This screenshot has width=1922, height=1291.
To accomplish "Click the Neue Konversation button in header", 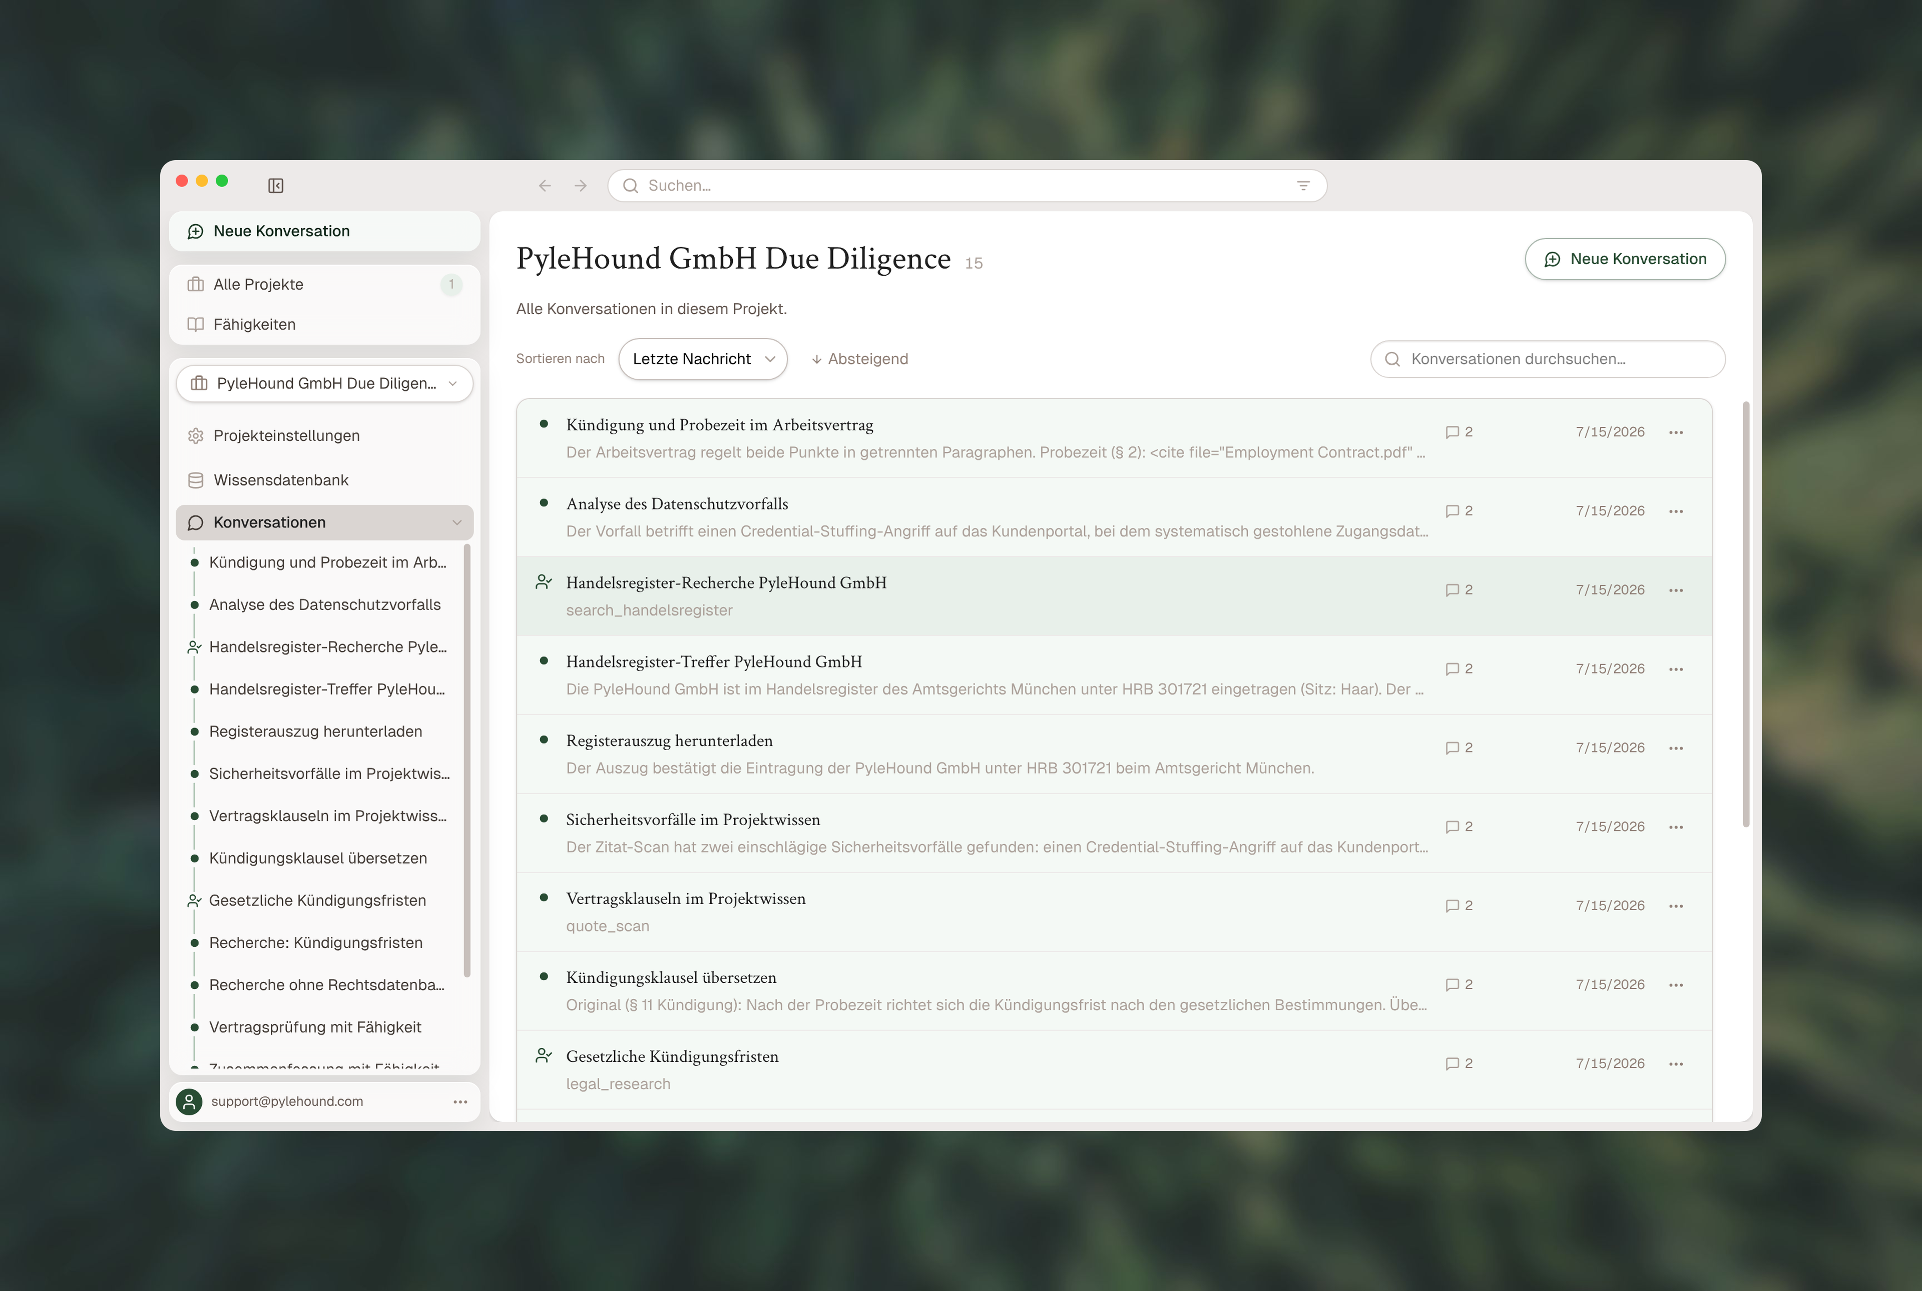I will coord(1625,259).
